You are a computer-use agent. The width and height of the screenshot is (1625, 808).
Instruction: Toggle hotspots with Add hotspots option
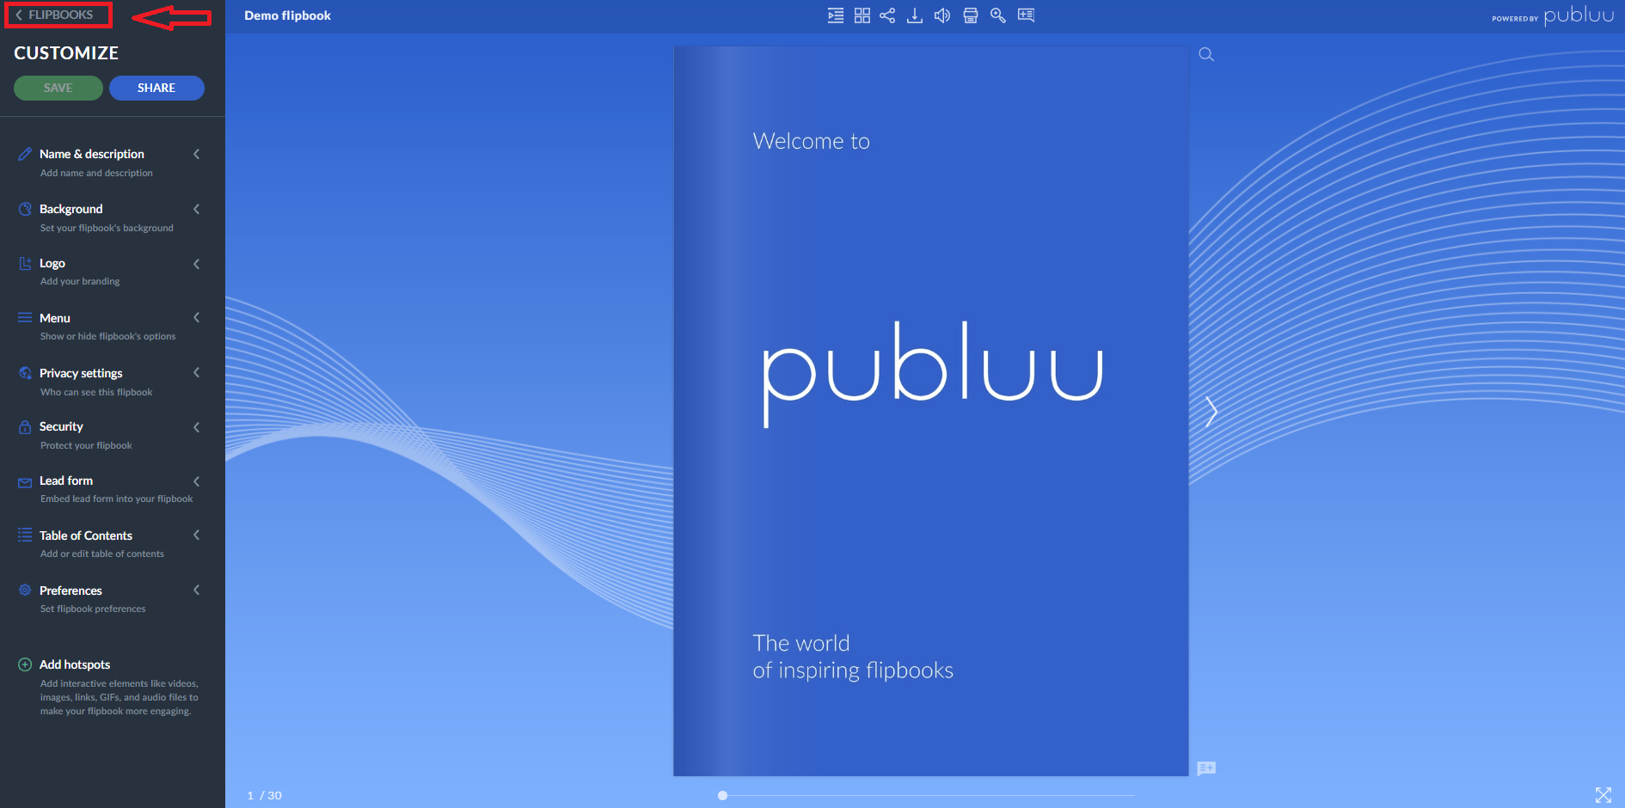[x=75, y=664]
